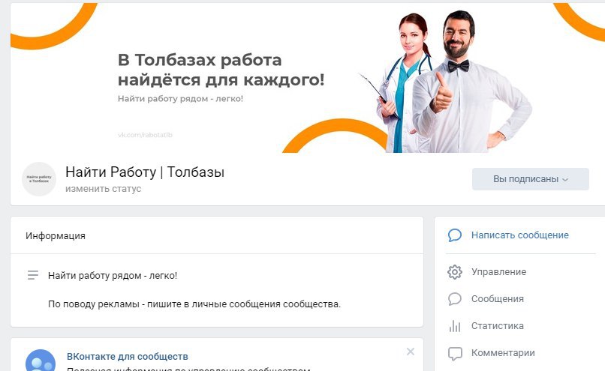Click the community cover banner image
This screenshot has width=605, height=371.
click(308, 78)
